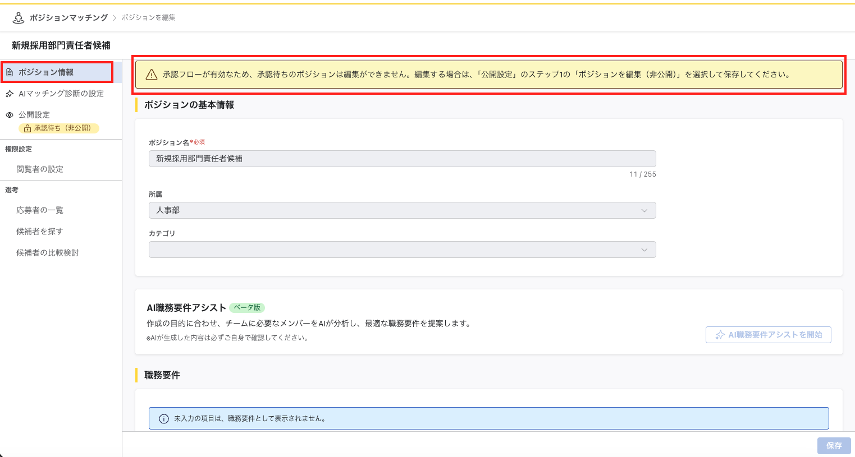The width and height of the screenshot is (855, 457).
Task: Click the 承認待ち（非公開） status badge
Action: pyautogui.click(x=59, y=128)
